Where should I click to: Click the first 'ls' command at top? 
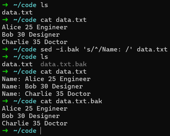pos(44,5)
